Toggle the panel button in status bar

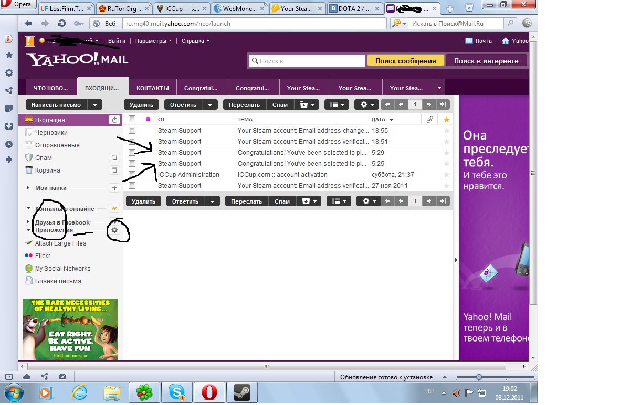pyautogui.click(x=9, y=377)
